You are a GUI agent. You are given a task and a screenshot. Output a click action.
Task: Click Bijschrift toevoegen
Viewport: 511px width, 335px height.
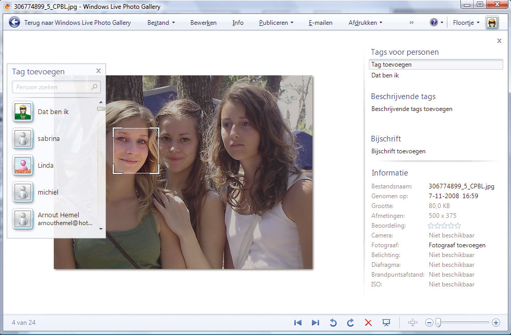click(398, 151)
